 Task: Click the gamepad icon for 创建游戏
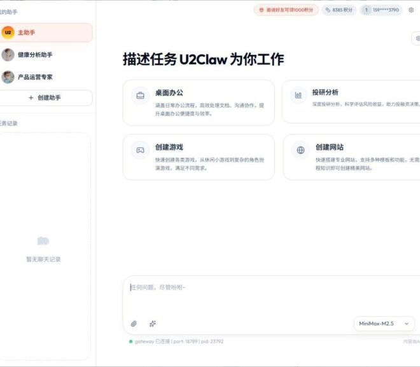[x=140, y=150]
